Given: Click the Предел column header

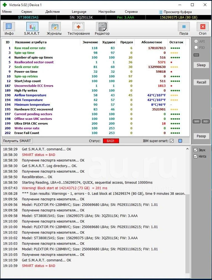Looking at the screenshot, I should (127, 42).
